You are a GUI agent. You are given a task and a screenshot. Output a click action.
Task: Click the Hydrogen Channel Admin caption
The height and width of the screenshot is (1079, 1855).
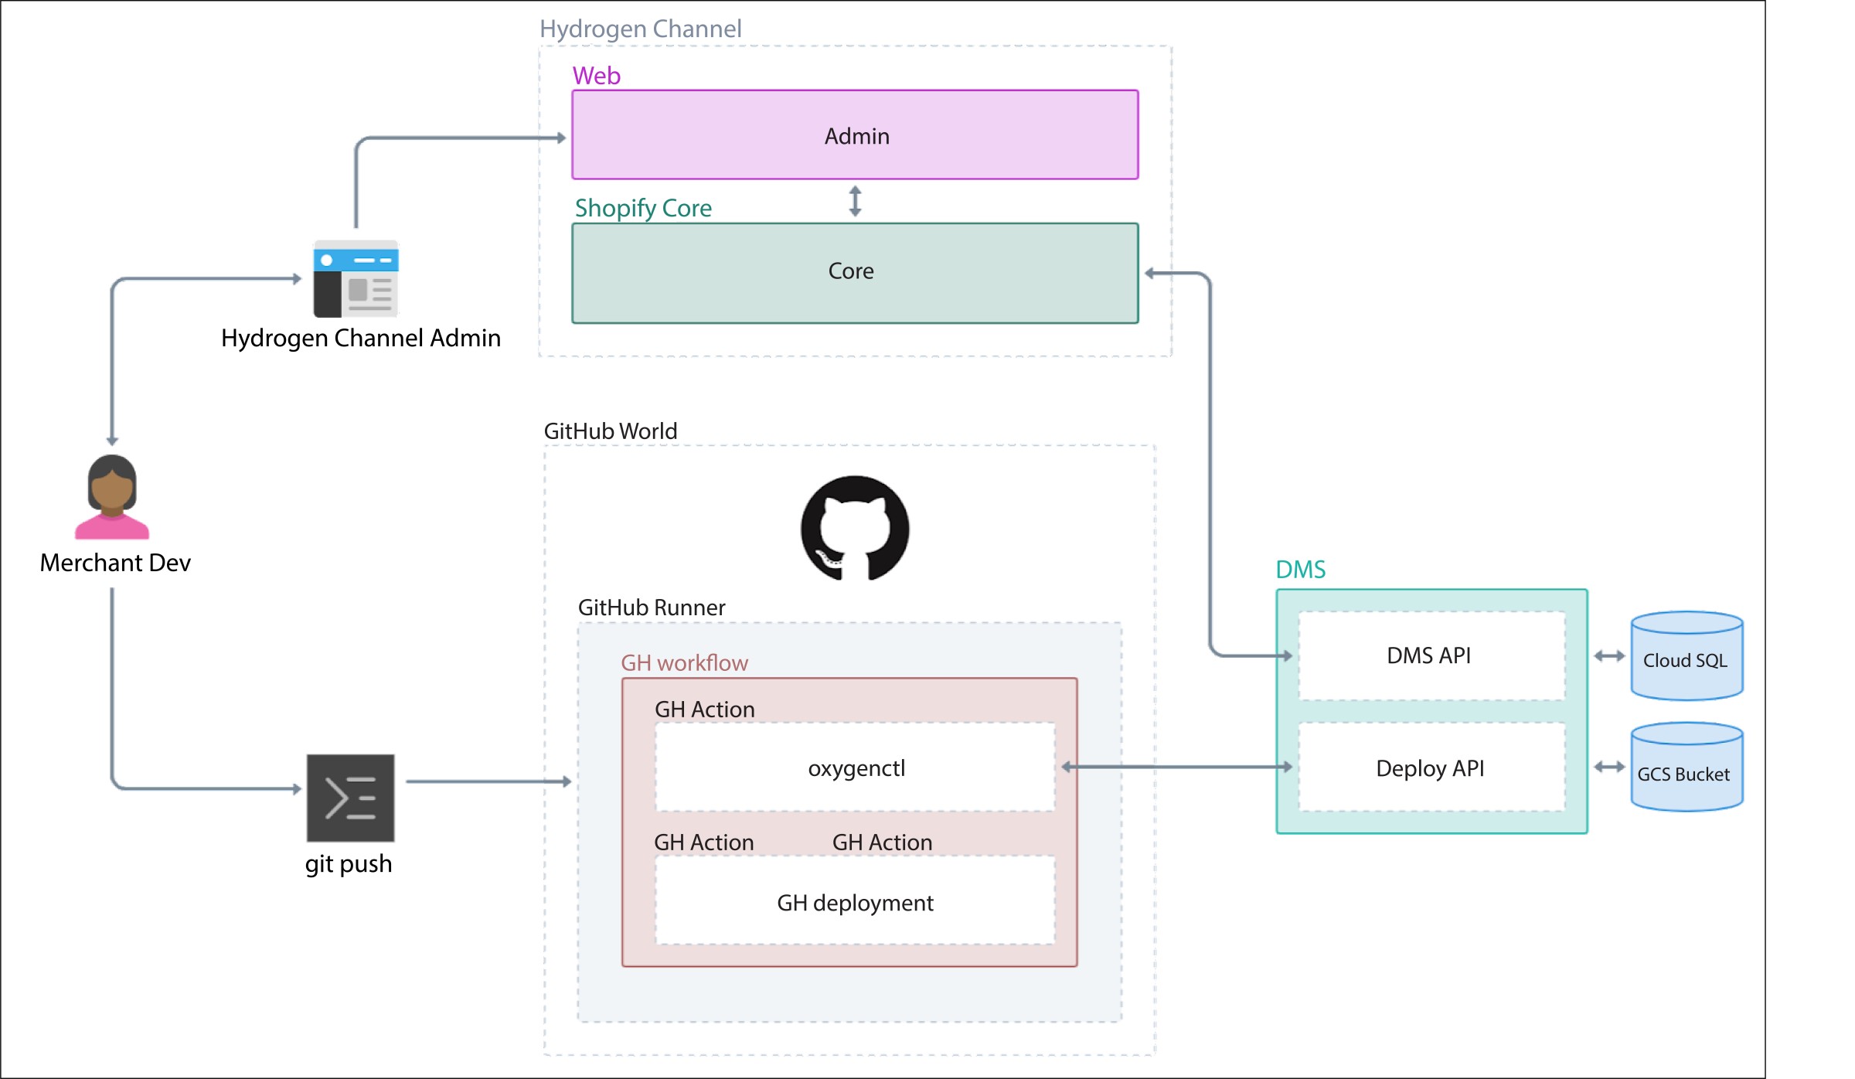(x=361, y=339)
